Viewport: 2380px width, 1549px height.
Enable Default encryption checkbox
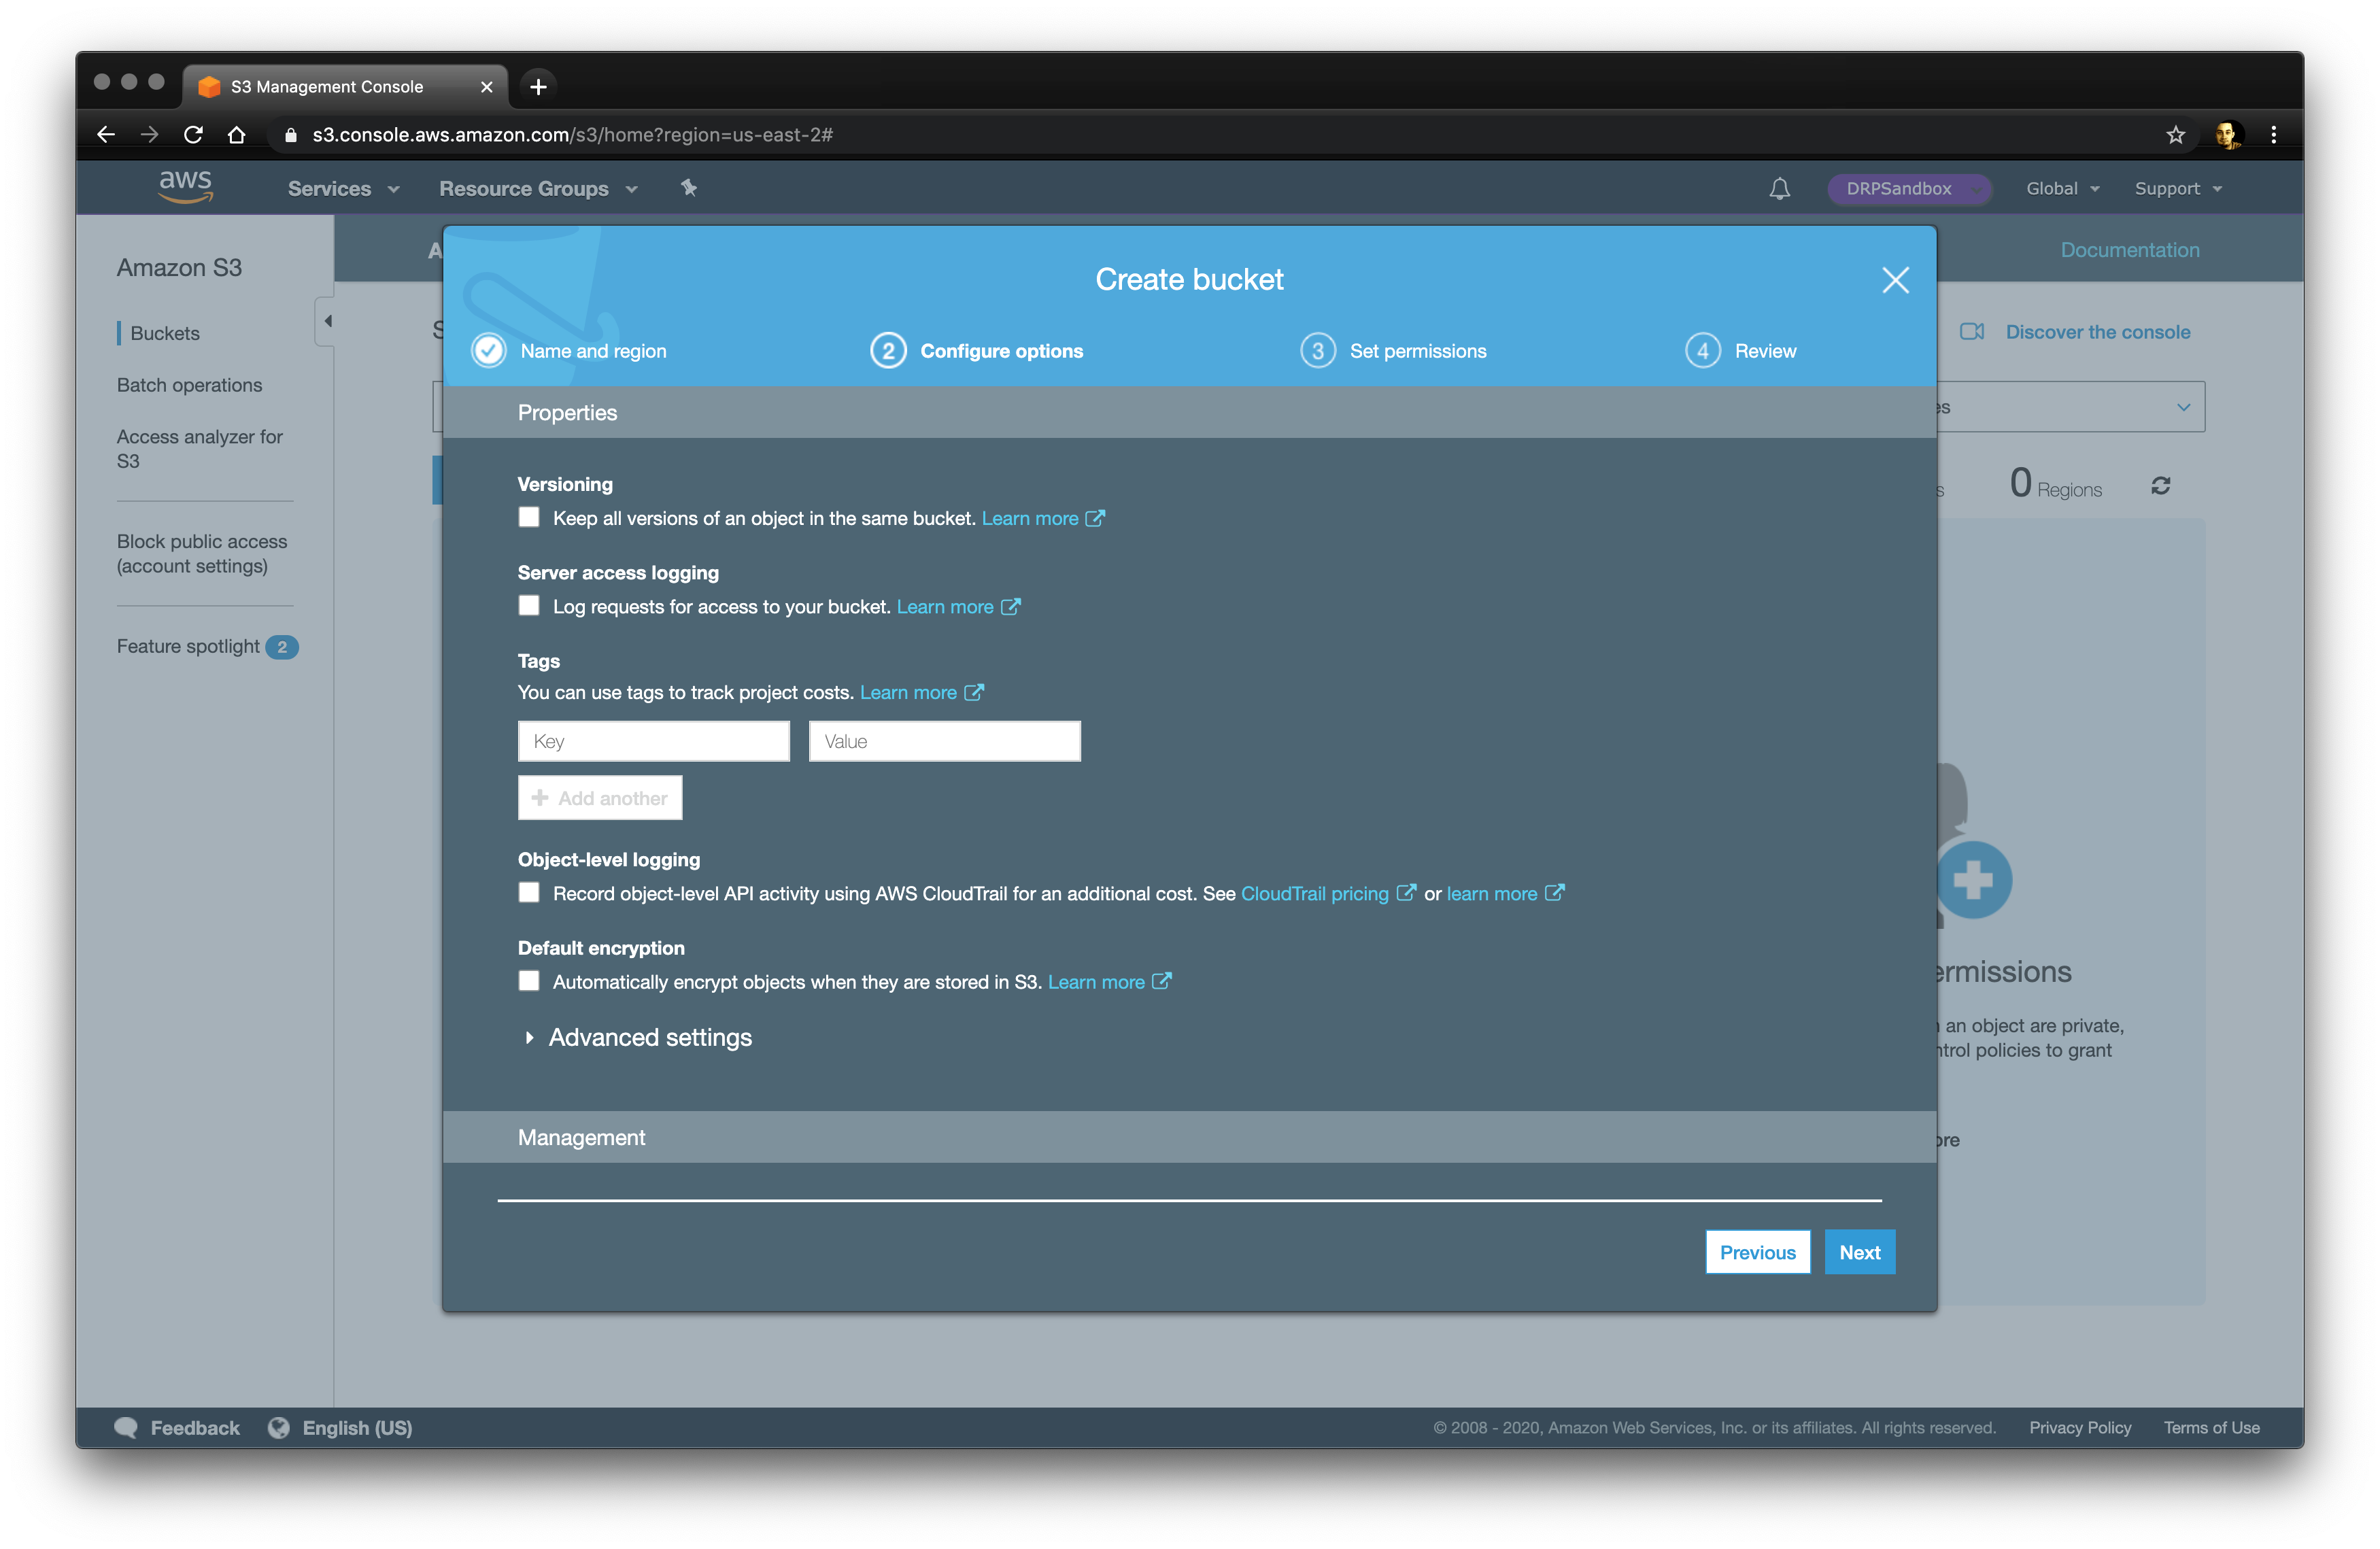(x=528, y=981)
